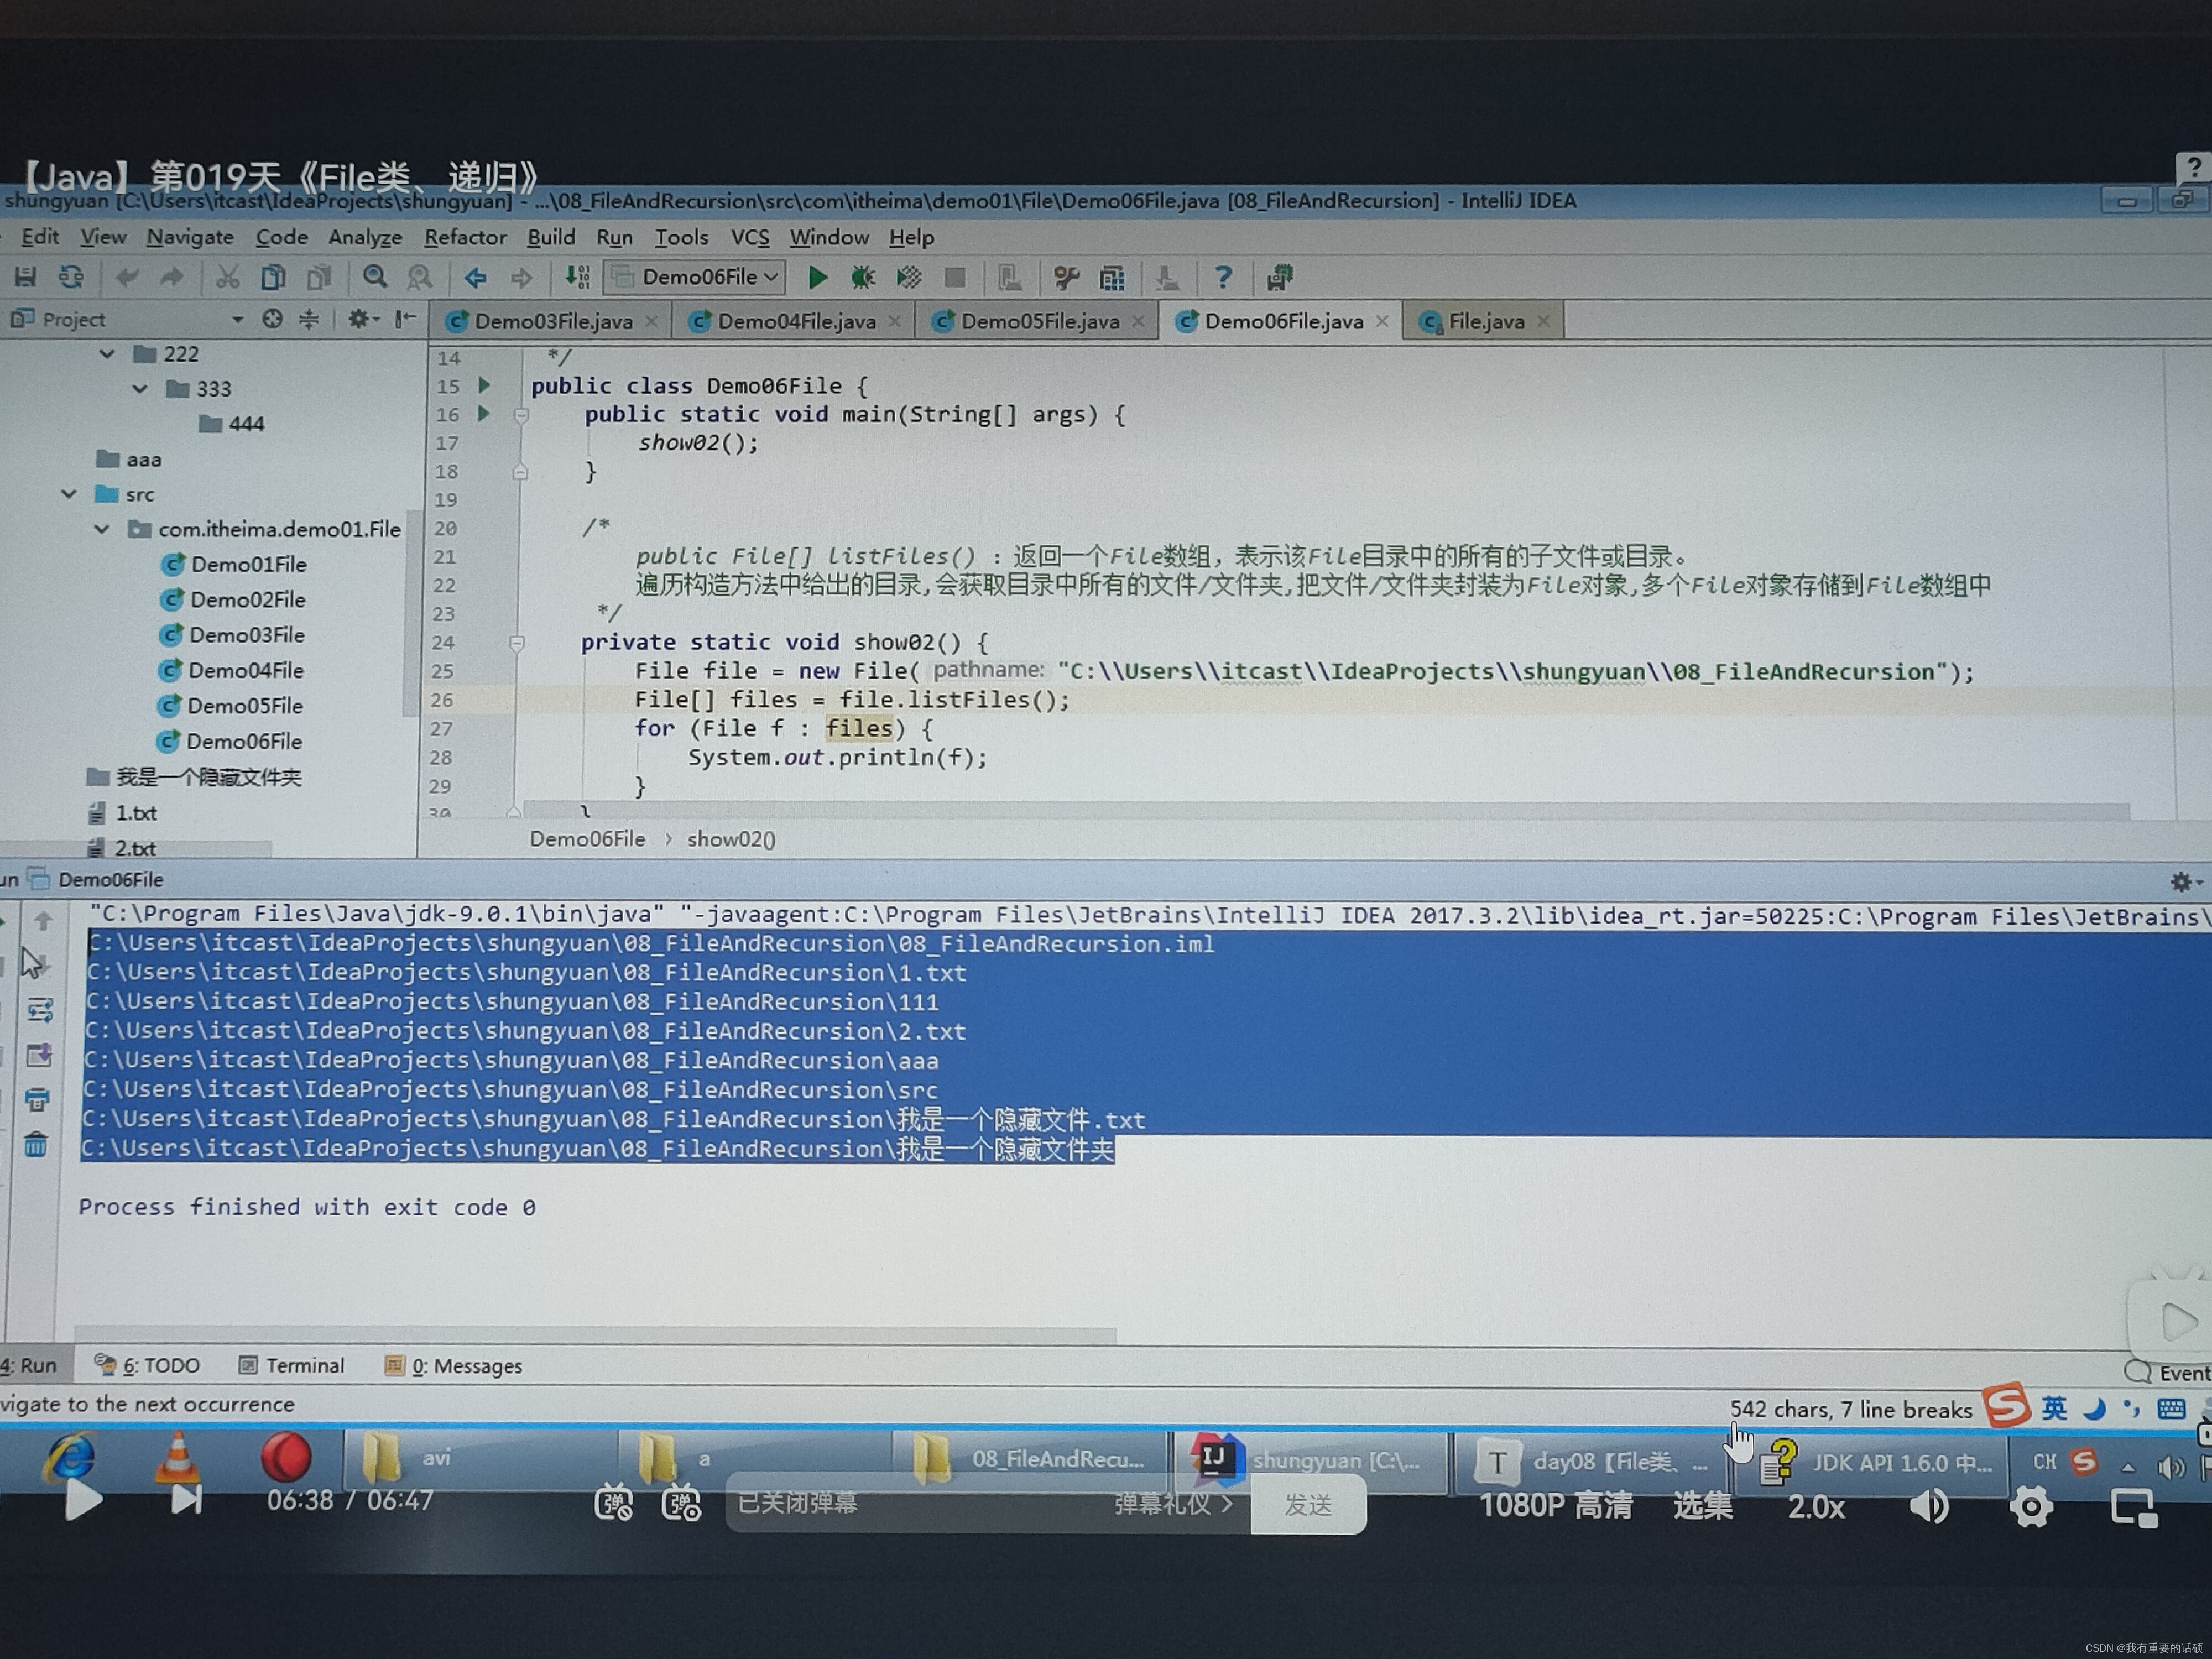Click the Synchronize icon in toolbar
The image size is (2212, 1659).
click(x=71, y=277)
